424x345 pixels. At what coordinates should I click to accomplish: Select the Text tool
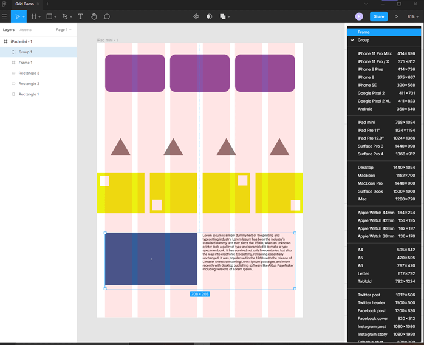80,16
